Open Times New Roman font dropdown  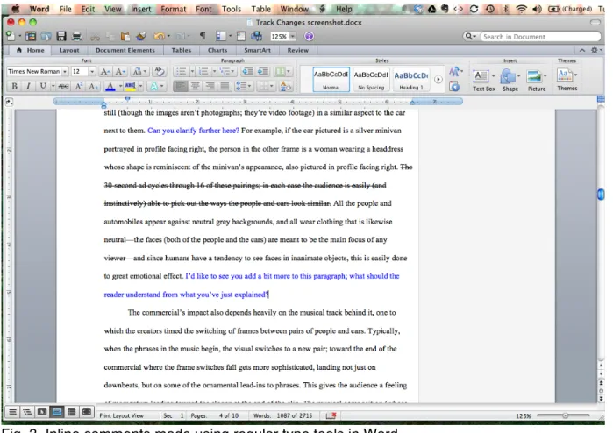(x=65, y=72)
